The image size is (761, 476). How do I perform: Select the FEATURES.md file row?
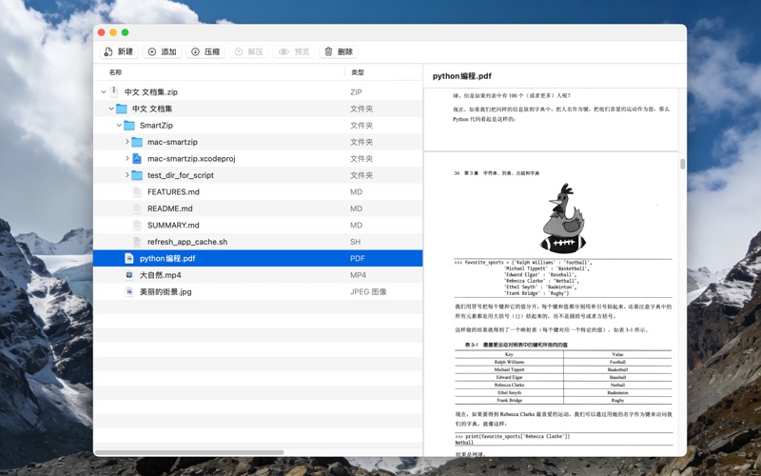point(172,192)
